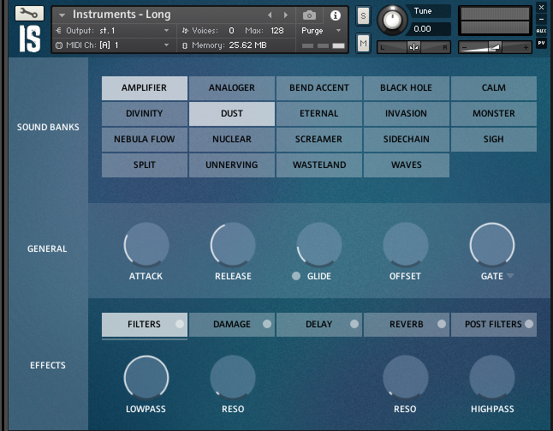The image size is (553, 431).
Task: Mute the instrument with M button
Action: [x=363, y=44]
